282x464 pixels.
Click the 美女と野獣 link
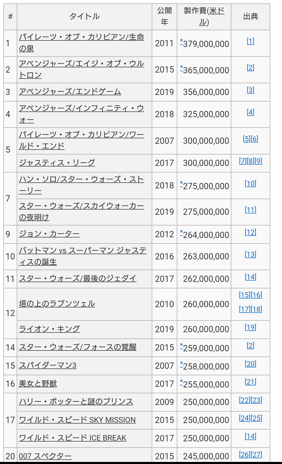[x=38, y=384]
